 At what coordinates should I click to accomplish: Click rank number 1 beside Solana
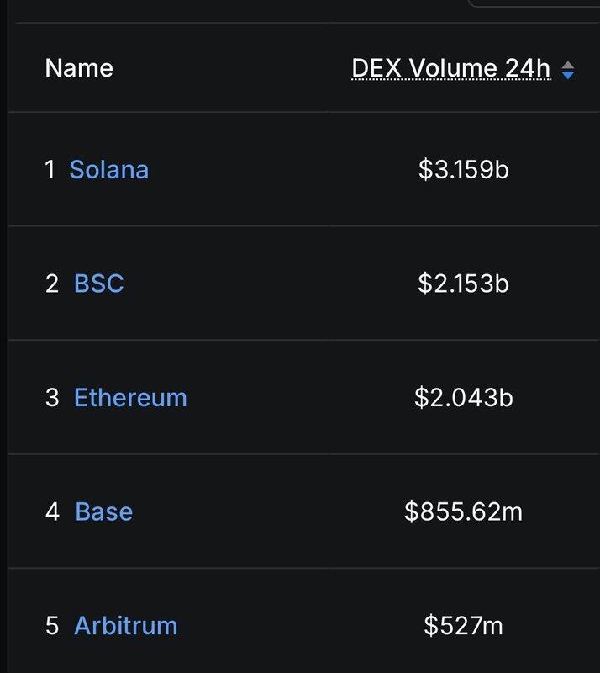click(x=50, y=169)
